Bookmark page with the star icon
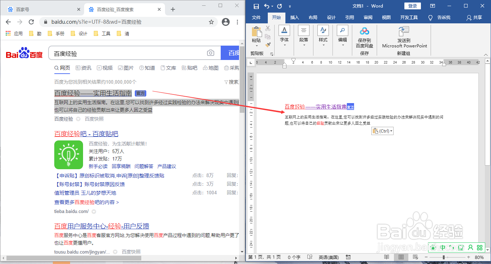 pos(211,22)
